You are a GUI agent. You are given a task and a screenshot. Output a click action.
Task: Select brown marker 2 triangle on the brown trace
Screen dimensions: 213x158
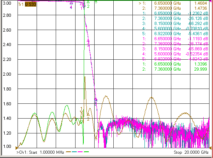88,114
